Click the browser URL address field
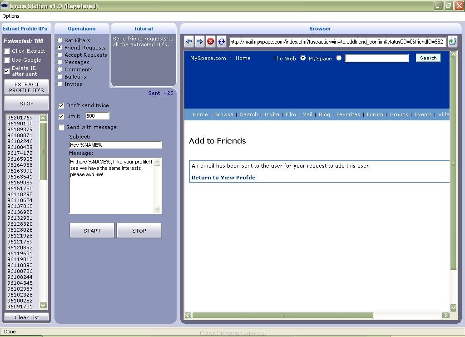465x337 pixels. (x=337, y=42)
